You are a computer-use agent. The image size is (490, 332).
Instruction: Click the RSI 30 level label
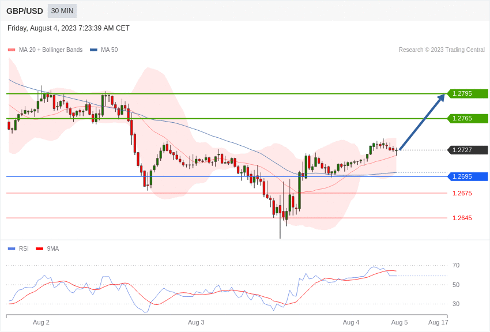coord(456,304)
